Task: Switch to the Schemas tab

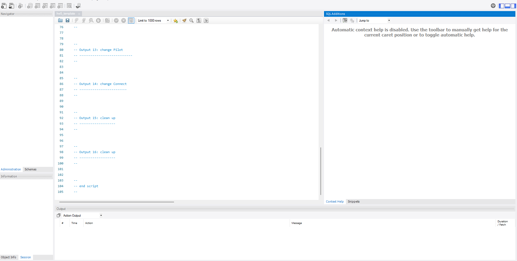Action: (x=31, y=169)
